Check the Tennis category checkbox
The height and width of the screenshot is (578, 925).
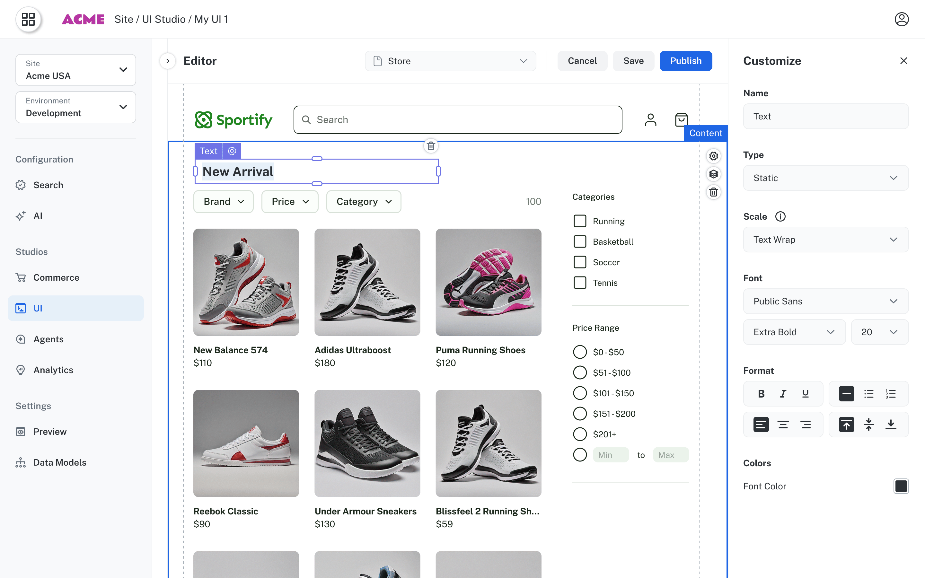click(579, 283)
